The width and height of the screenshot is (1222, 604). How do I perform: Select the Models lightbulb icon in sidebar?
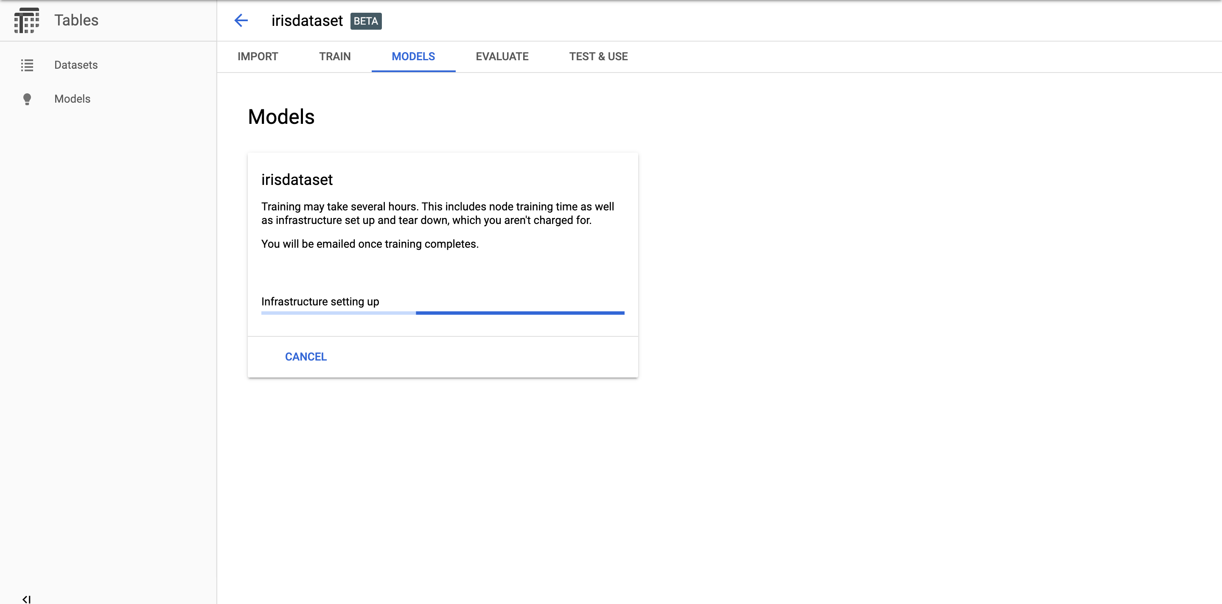(x=27, y=99)
